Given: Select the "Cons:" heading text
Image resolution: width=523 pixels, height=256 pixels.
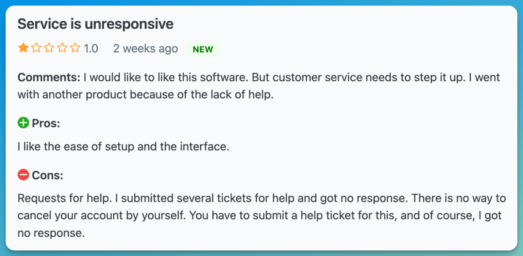Looking at the screenshot, I should click(47, 175).
